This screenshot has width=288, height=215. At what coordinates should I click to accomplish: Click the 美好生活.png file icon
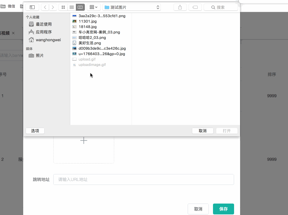pyautogui.click(x=74, y=43)
